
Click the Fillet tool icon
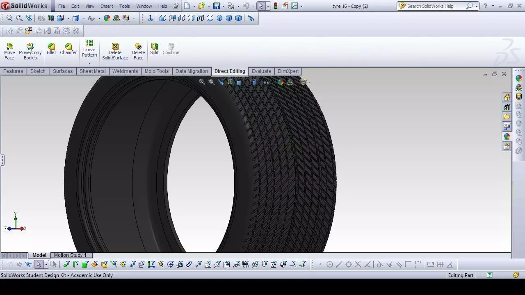pyautogui.click(x=51, y=49)
